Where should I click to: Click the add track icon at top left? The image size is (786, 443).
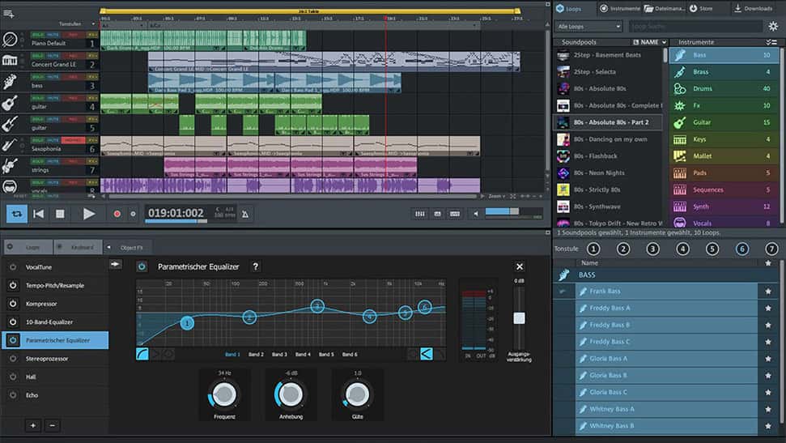[x=9, y=14]
